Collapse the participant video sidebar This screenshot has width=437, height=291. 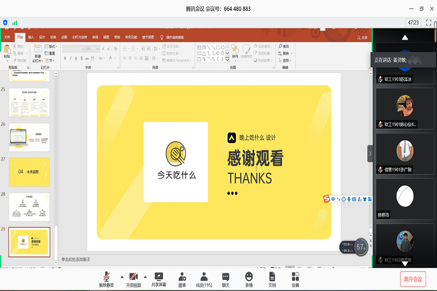[x=370, y=153]
